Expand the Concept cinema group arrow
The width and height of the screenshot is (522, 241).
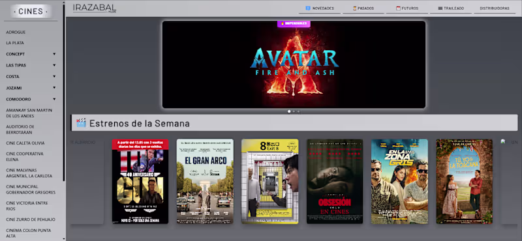[54, 54]
